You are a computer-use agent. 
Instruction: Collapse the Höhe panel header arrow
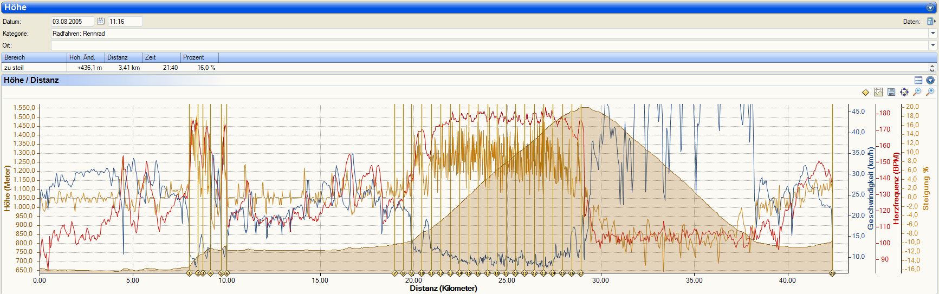click(930, 8)
